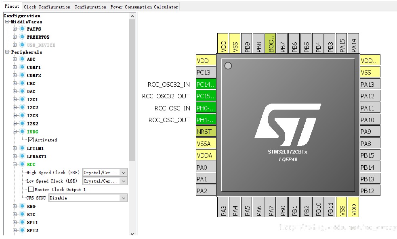Select the RNG tree item

pos(31,206)
